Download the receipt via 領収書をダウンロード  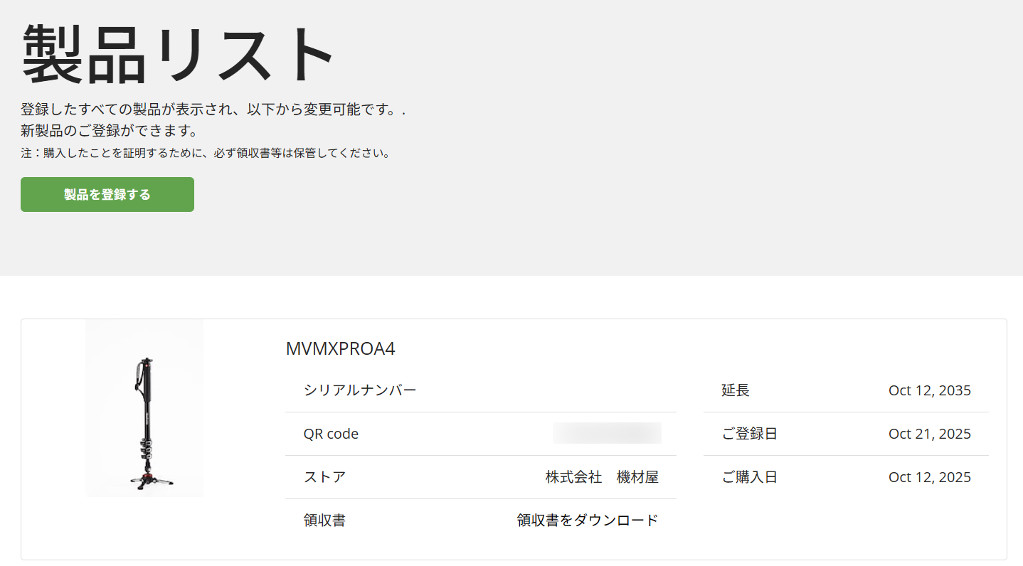pyautogui.click(x=587, y=520)
